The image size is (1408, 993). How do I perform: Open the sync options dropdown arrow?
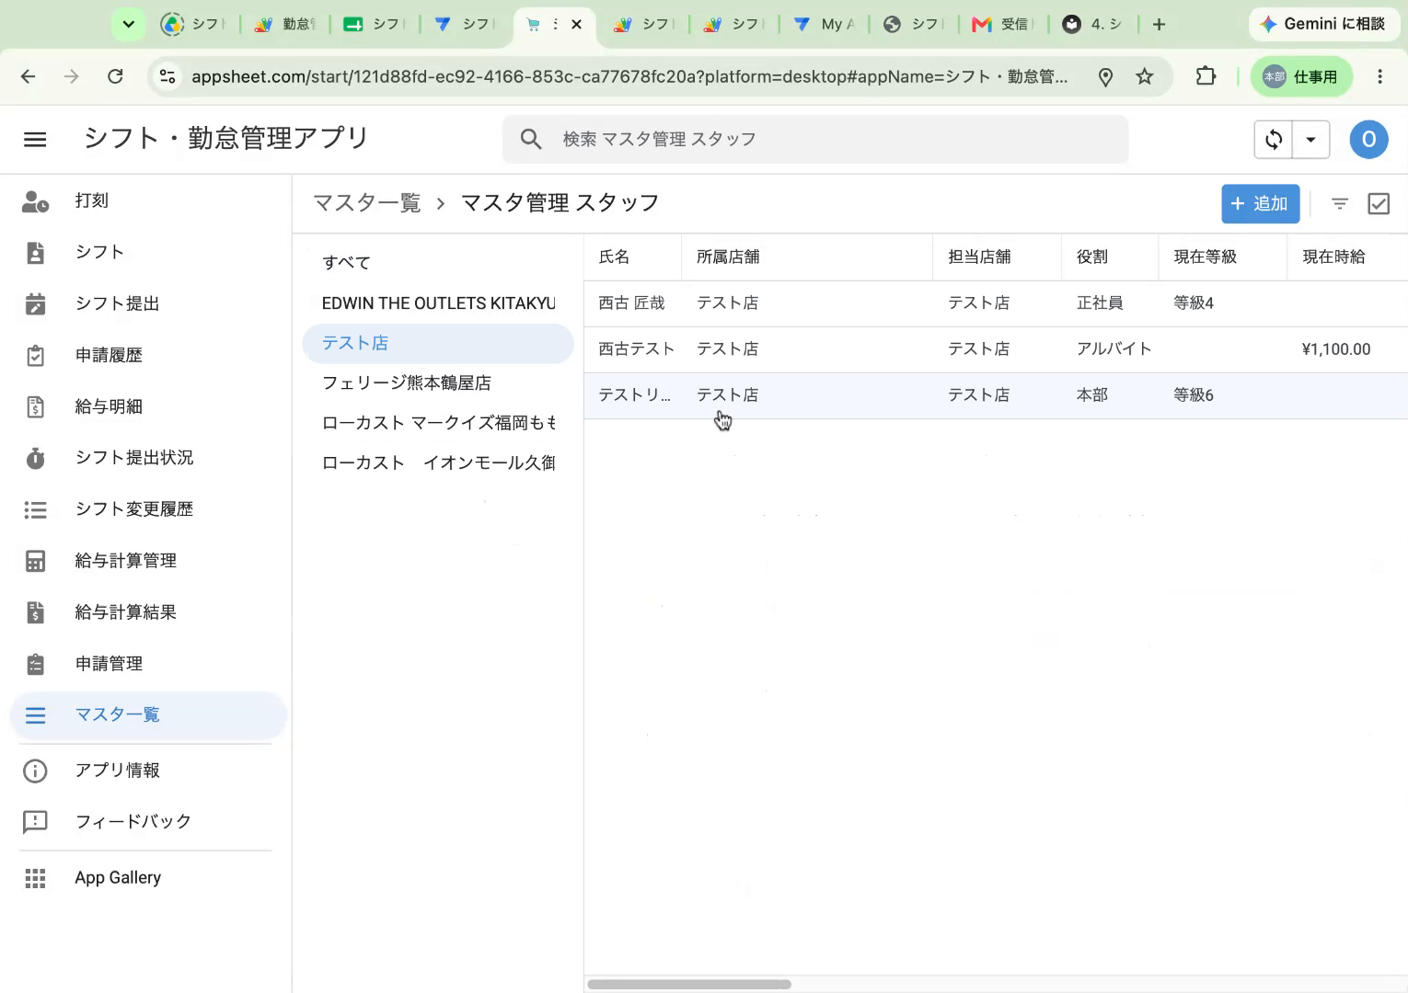[1310, 140]
